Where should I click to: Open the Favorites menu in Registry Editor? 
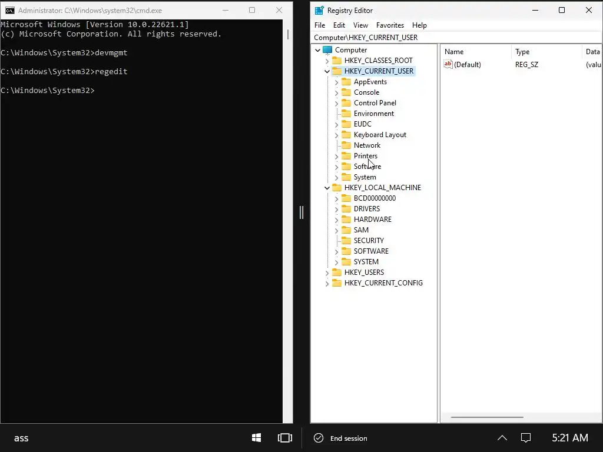(x=390, y=25)
